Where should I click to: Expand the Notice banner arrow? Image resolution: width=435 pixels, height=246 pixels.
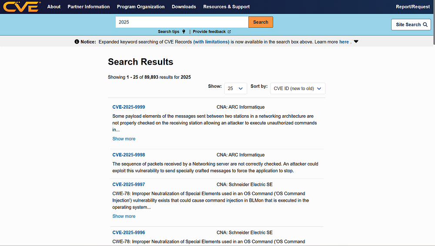point(356,42)
